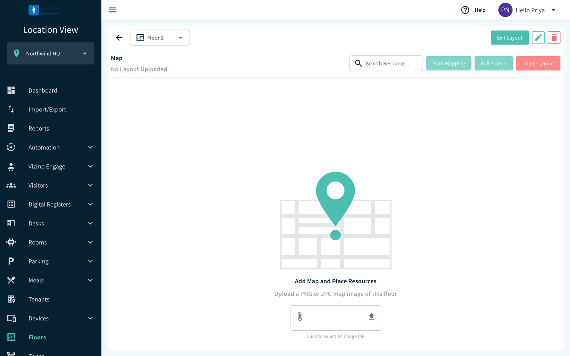Click the upload arrow icon in file box
The width and height of the screenshot is (570, 356).
[x=371, y=316]
